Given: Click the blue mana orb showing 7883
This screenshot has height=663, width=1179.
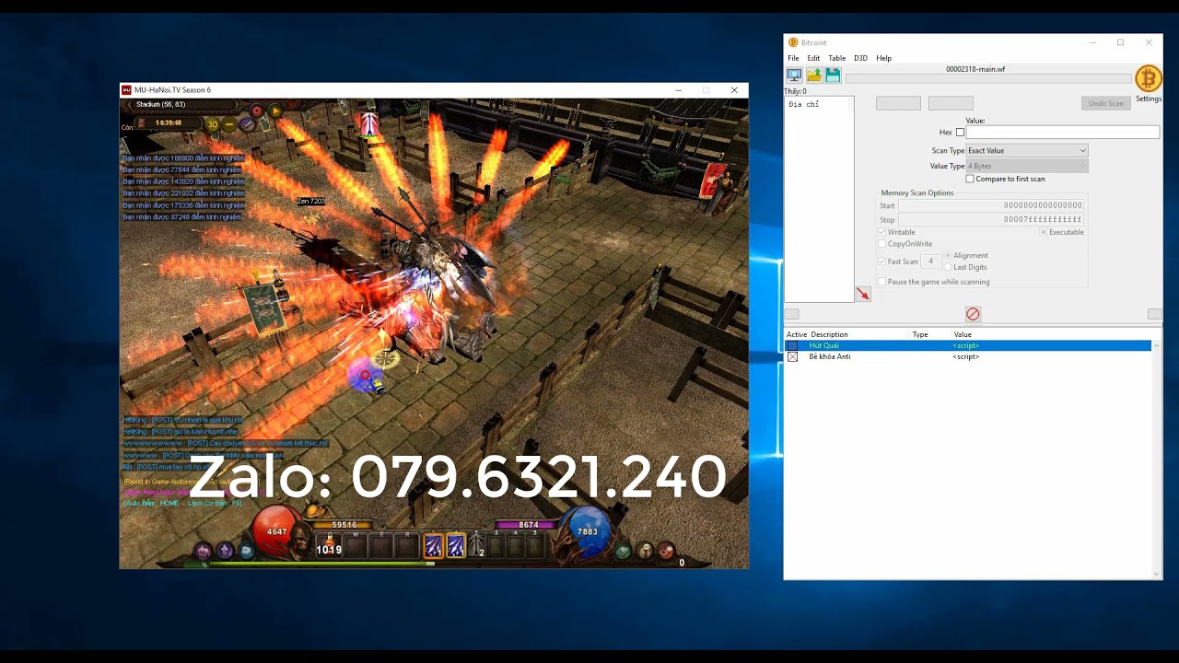Looking at the screenshot, I should click(588, 532).
